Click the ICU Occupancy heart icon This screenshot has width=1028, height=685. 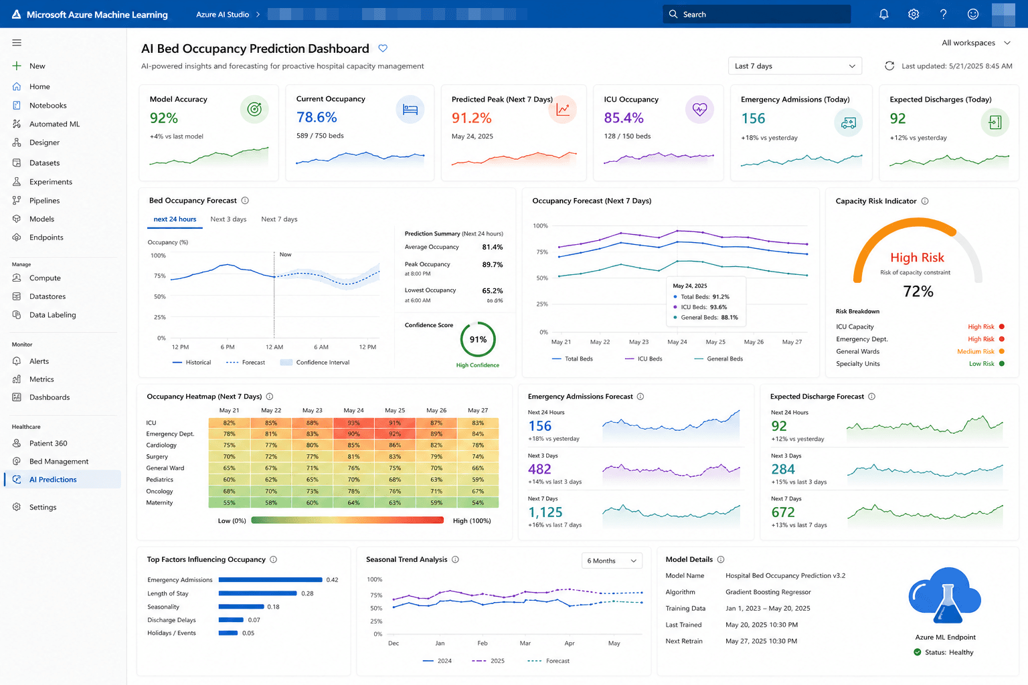(x=699, y=109)
